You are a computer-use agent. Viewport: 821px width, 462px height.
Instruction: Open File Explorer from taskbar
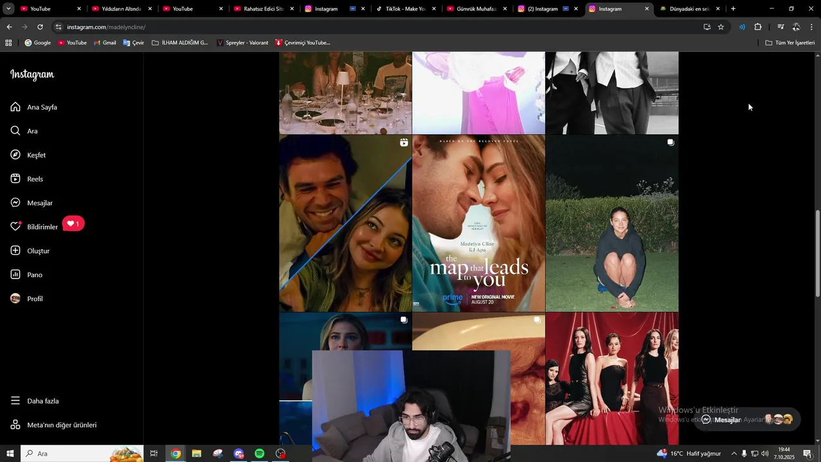click(196, 454)
